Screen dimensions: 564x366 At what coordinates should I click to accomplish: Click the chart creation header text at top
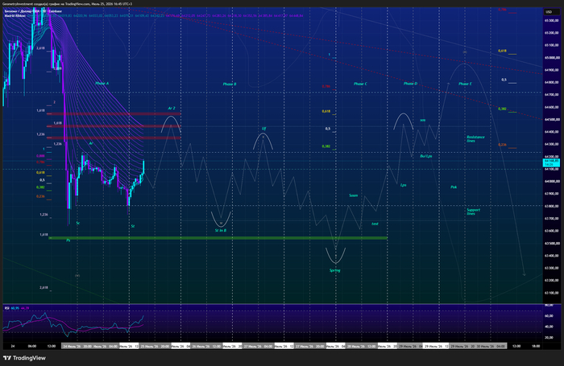point(67,3)
